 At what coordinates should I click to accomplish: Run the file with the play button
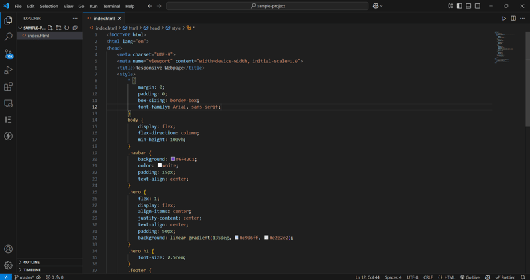503,19
